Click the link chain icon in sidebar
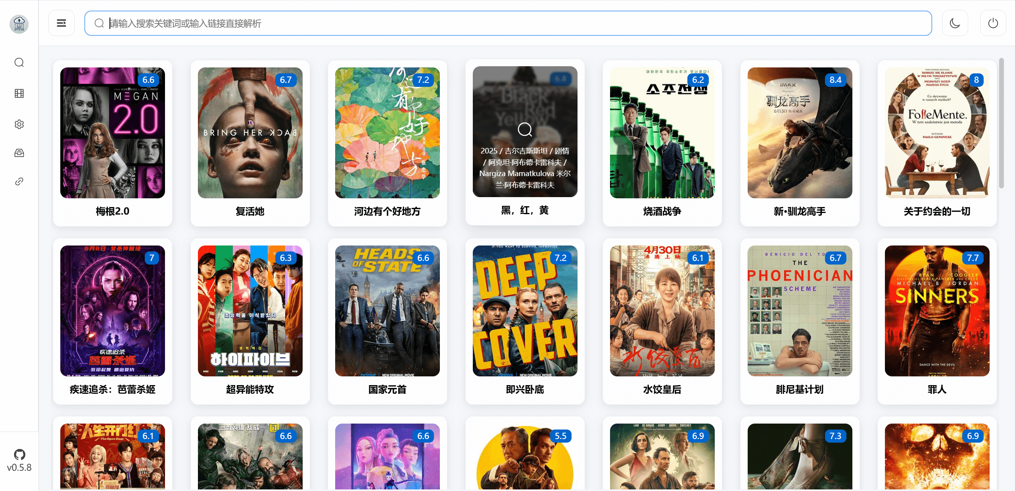The height and width of the screenshot is (491, 1015). tap(19, 181)
